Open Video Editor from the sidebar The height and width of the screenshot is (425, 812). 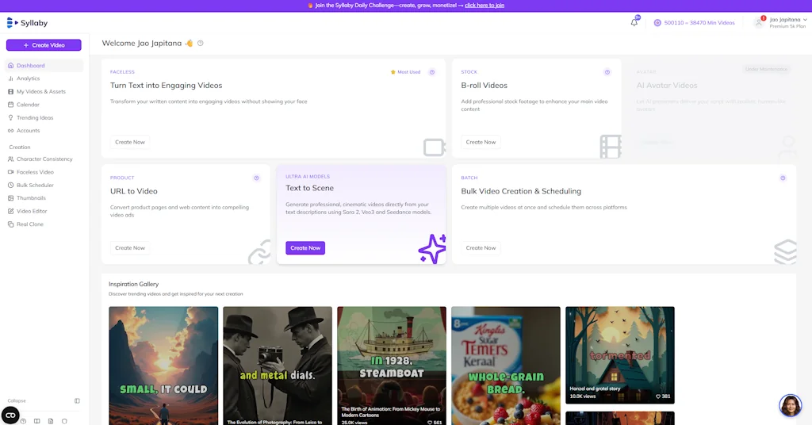32,211
